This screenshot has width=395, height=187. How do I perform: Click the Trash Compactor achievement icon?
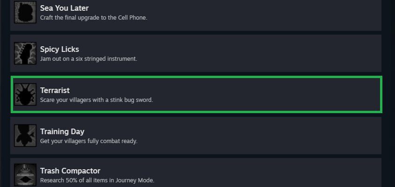tap(25, 175)
